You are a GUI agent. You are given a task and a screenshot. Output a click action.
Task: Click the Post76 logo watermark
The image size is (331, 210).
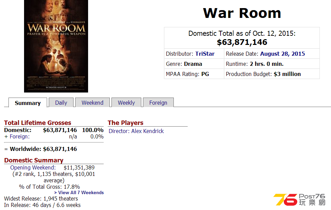[x=299, y=200]
